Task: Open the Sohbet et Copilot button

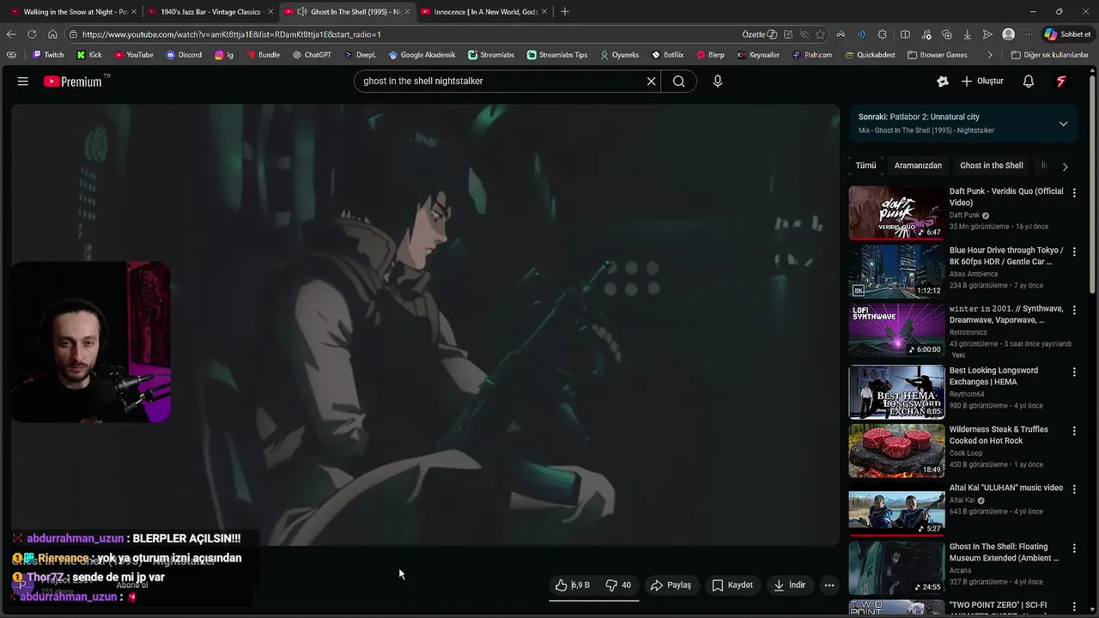Action: (1067, 34)
